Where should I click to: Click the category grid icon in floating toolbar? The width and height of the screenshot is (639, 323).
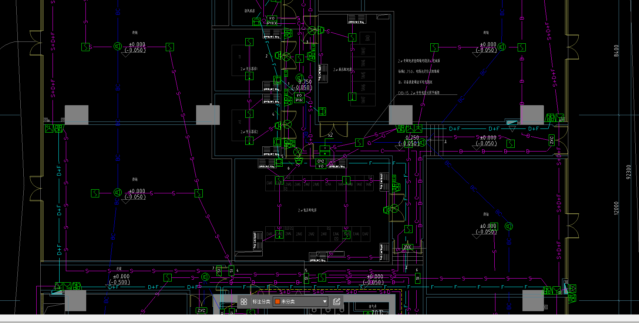tap(243, 302)
